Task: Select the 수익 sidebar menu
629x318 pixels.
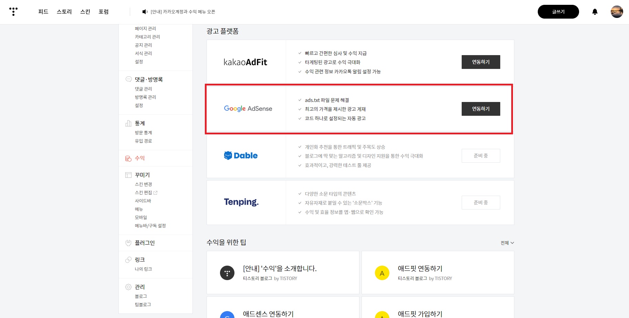Action: pos(140,158)
